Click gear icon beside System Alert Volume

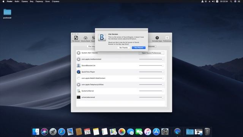click(x=79, y=53)
